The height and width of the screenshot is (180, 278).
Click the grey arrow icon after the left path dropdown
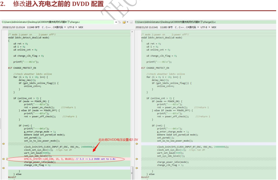click(120, 22)
